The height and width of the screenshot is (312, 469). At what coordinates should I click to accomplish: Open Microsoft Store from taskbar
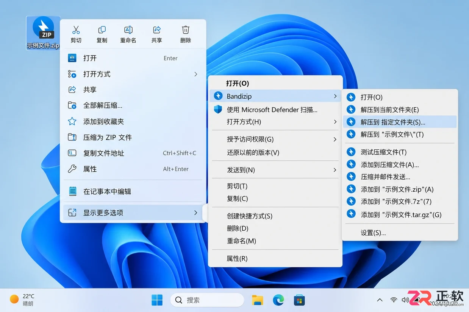[x=299, y=300]
